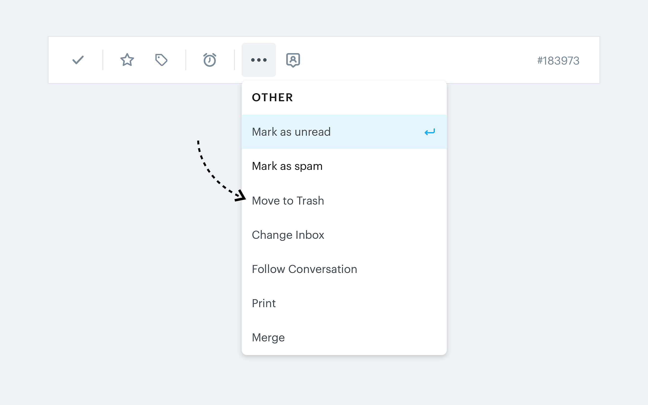Click empty toolbar space left of #183973
The width and height of the screenshot is (648, 405).
pos(429,60)
